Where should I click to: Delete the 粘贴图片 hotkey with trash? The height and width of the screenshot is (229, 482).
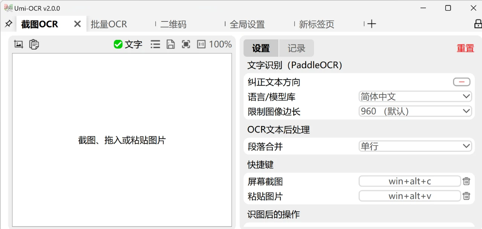click(466, 196)
